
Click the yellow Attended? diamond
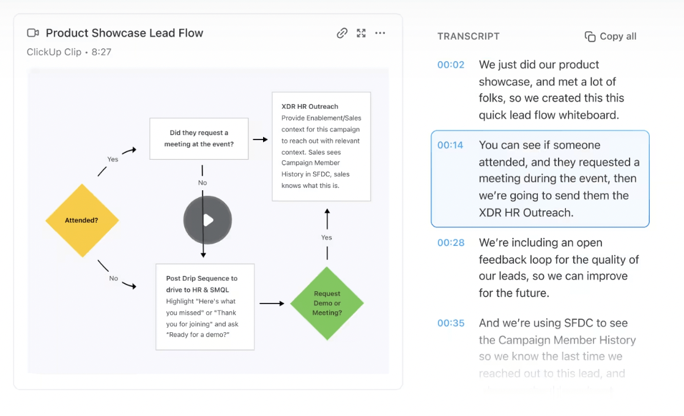pyautogui.click(x=82, y=220)
